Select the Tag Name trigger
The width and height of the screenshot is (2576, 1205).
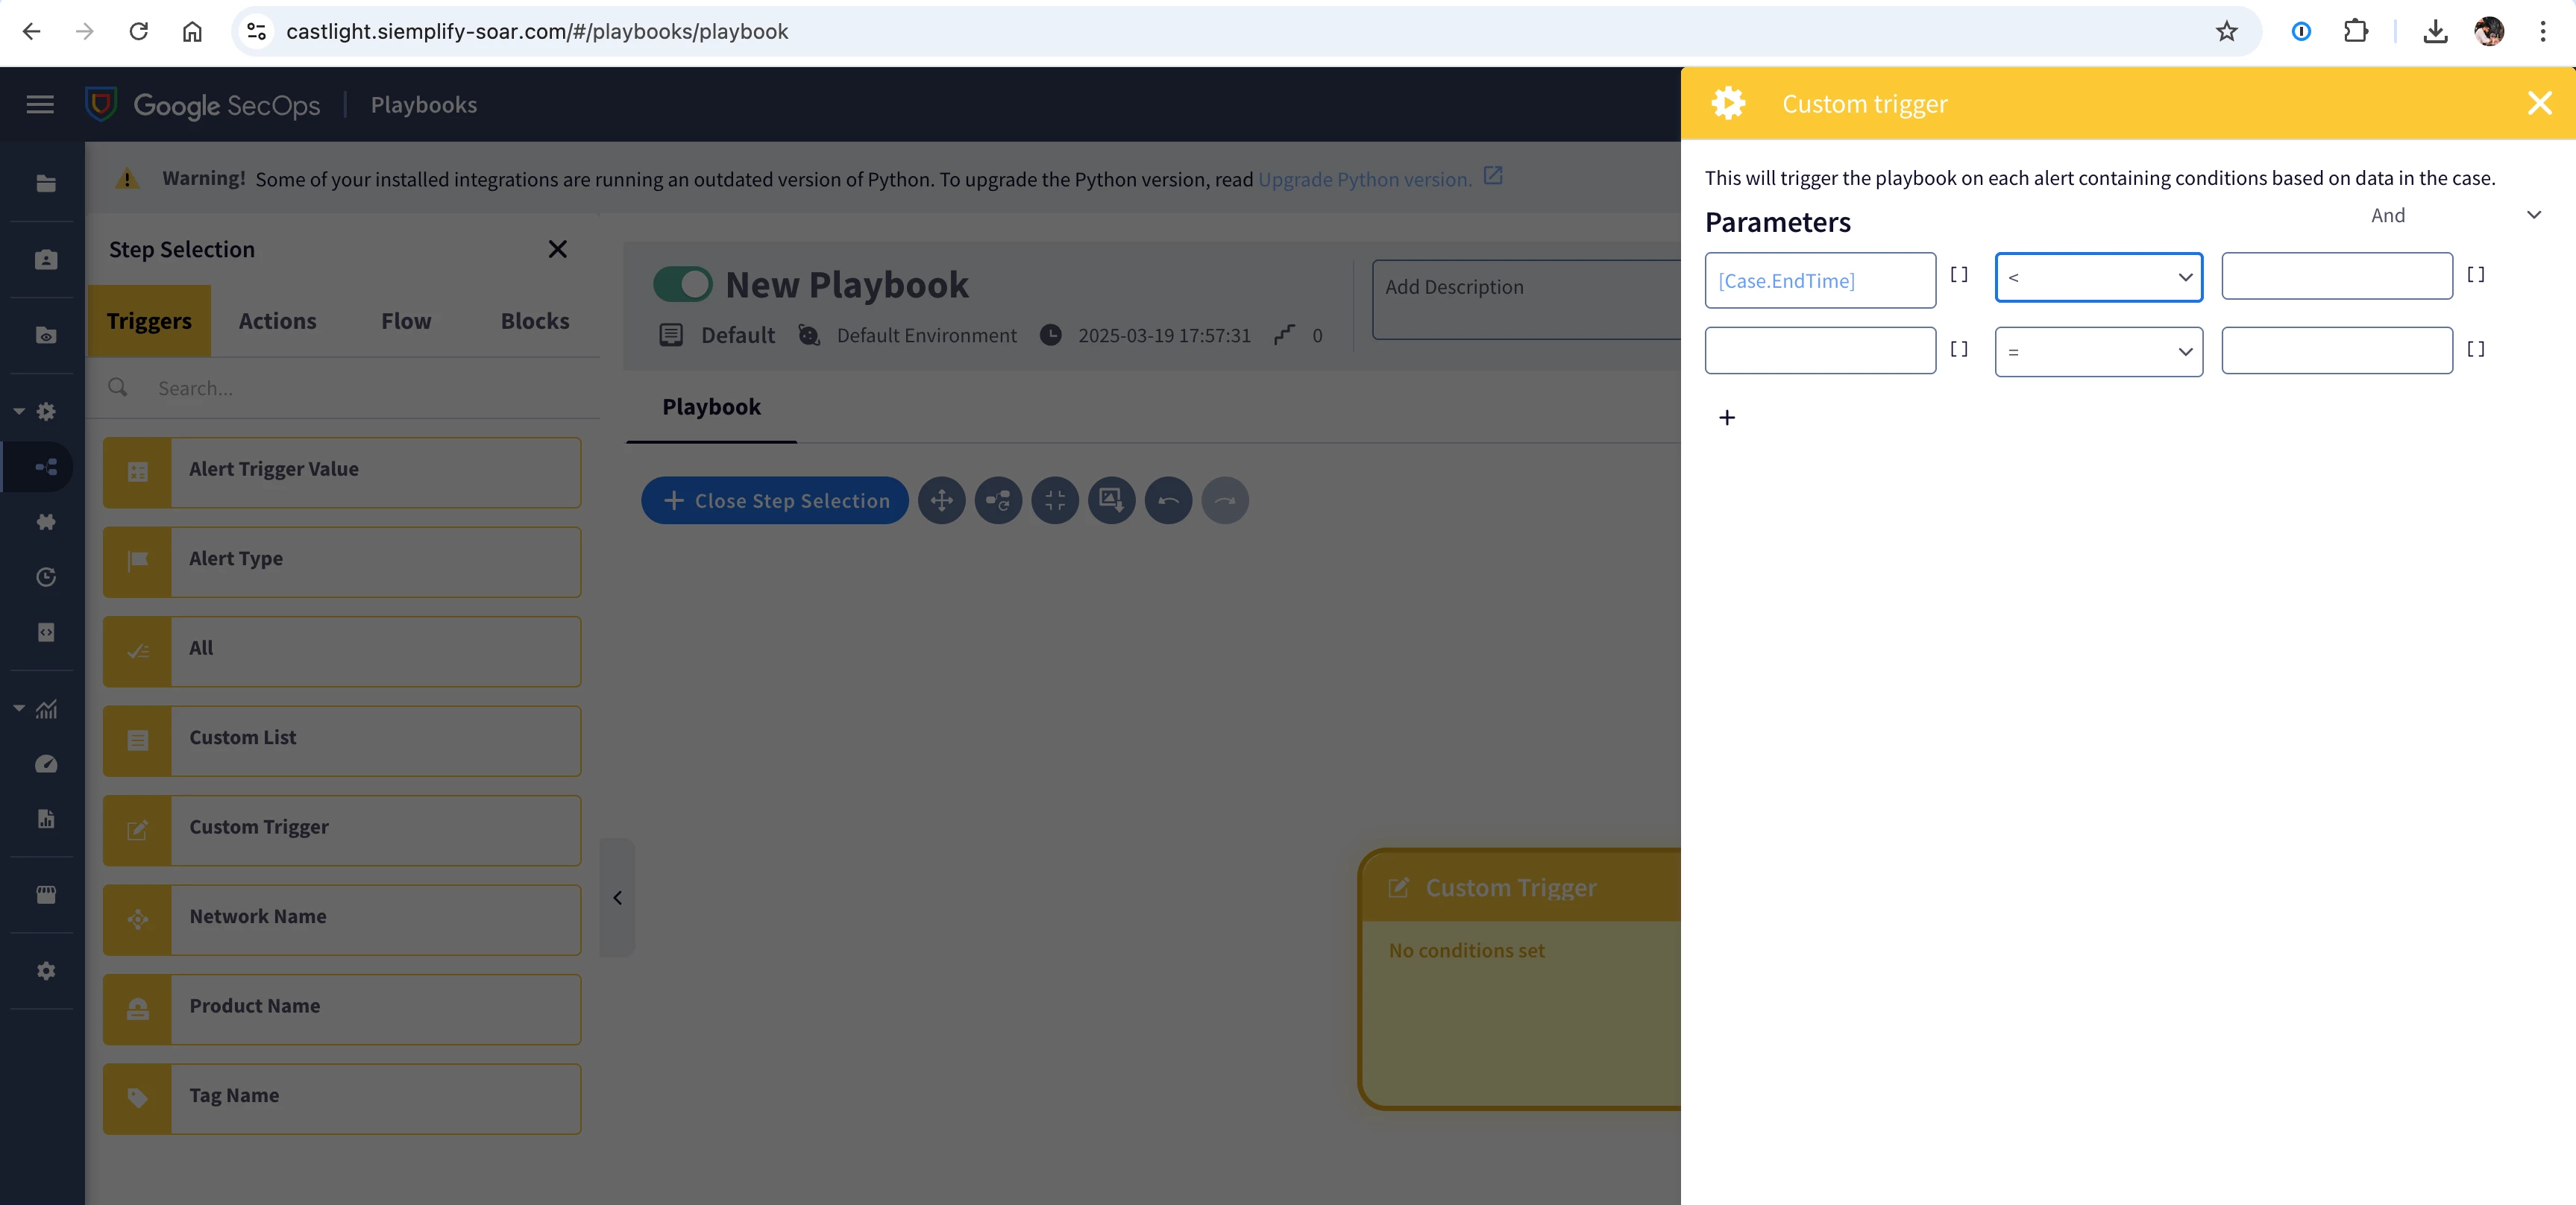point(342,1099)
